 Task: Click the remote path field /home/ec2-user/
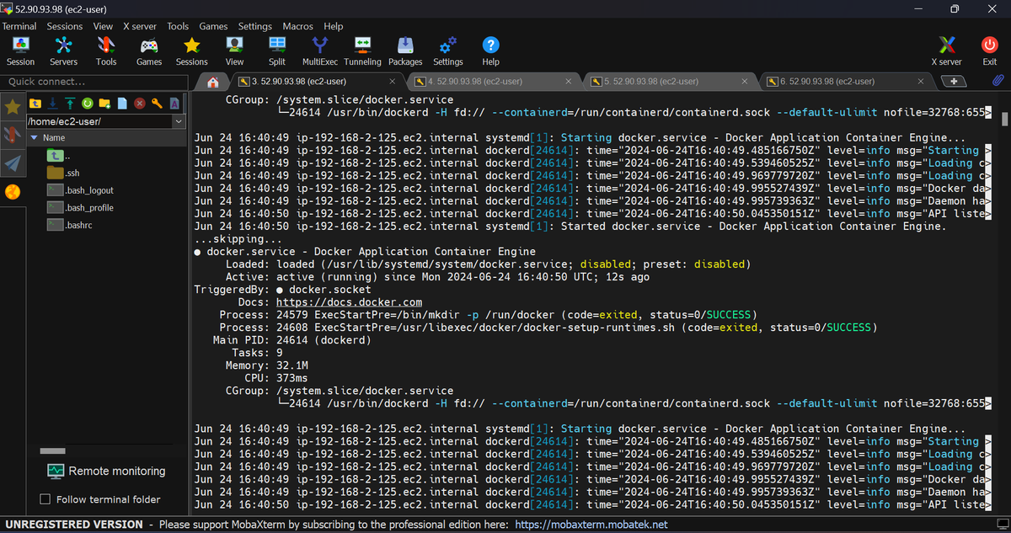99,121
